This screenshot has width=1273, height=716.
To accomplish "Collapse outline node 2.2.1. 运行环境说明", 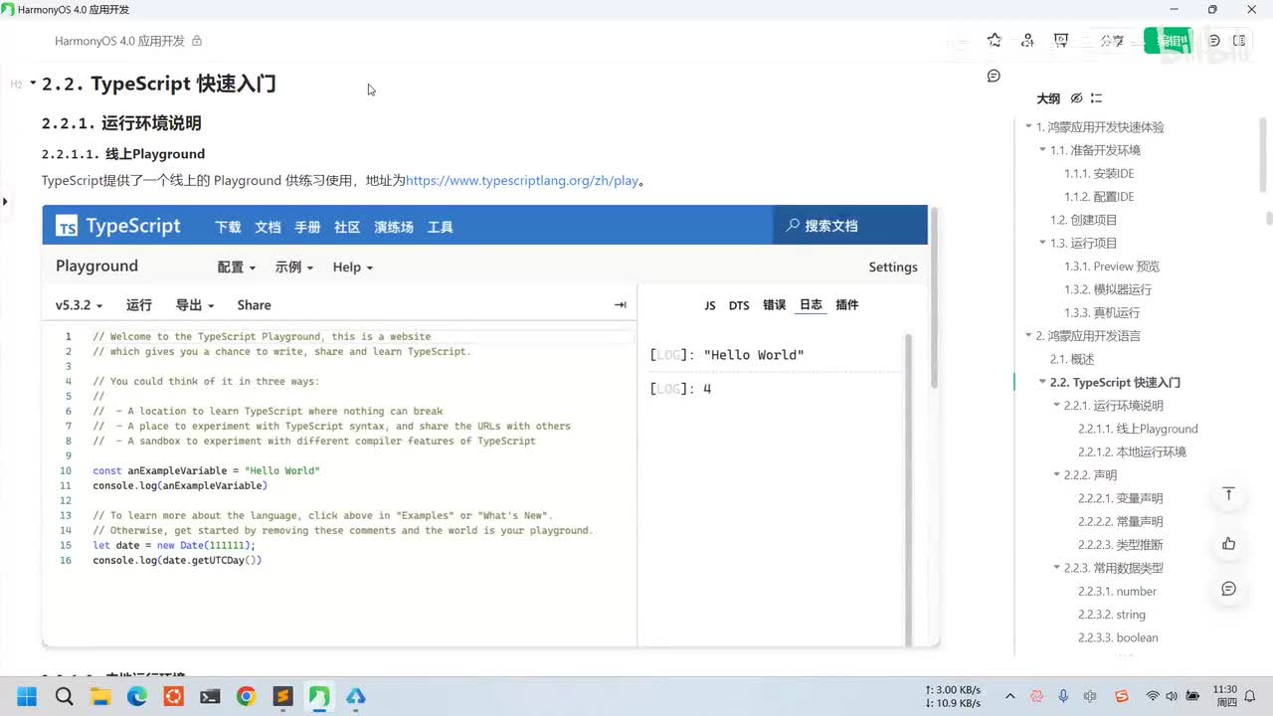I will pos(1056,406).
